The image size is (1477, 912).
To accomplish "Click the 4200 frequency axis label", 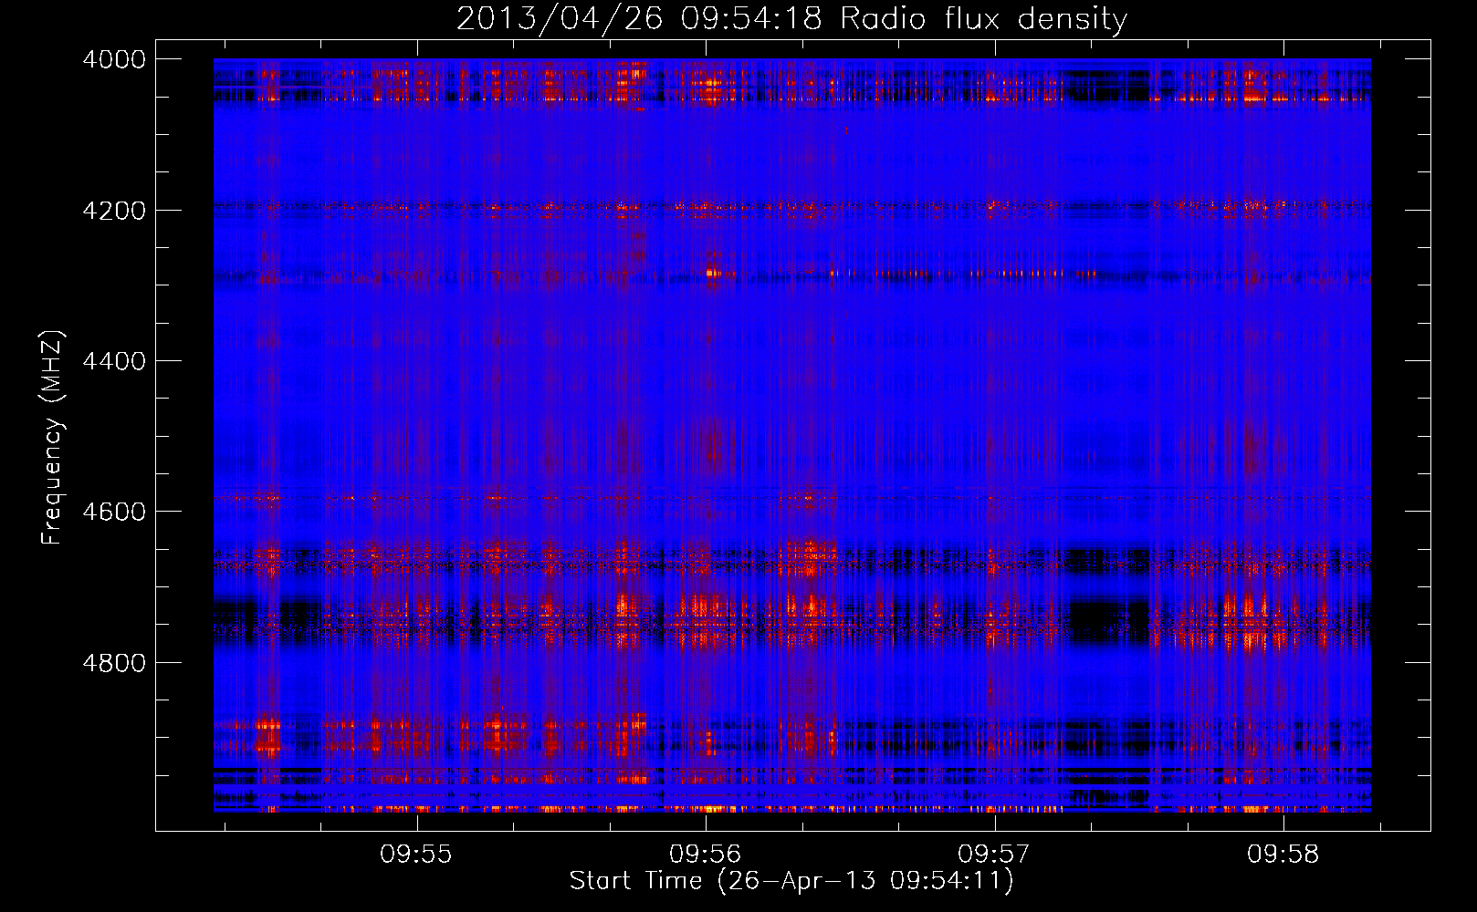I will (114, 211).
